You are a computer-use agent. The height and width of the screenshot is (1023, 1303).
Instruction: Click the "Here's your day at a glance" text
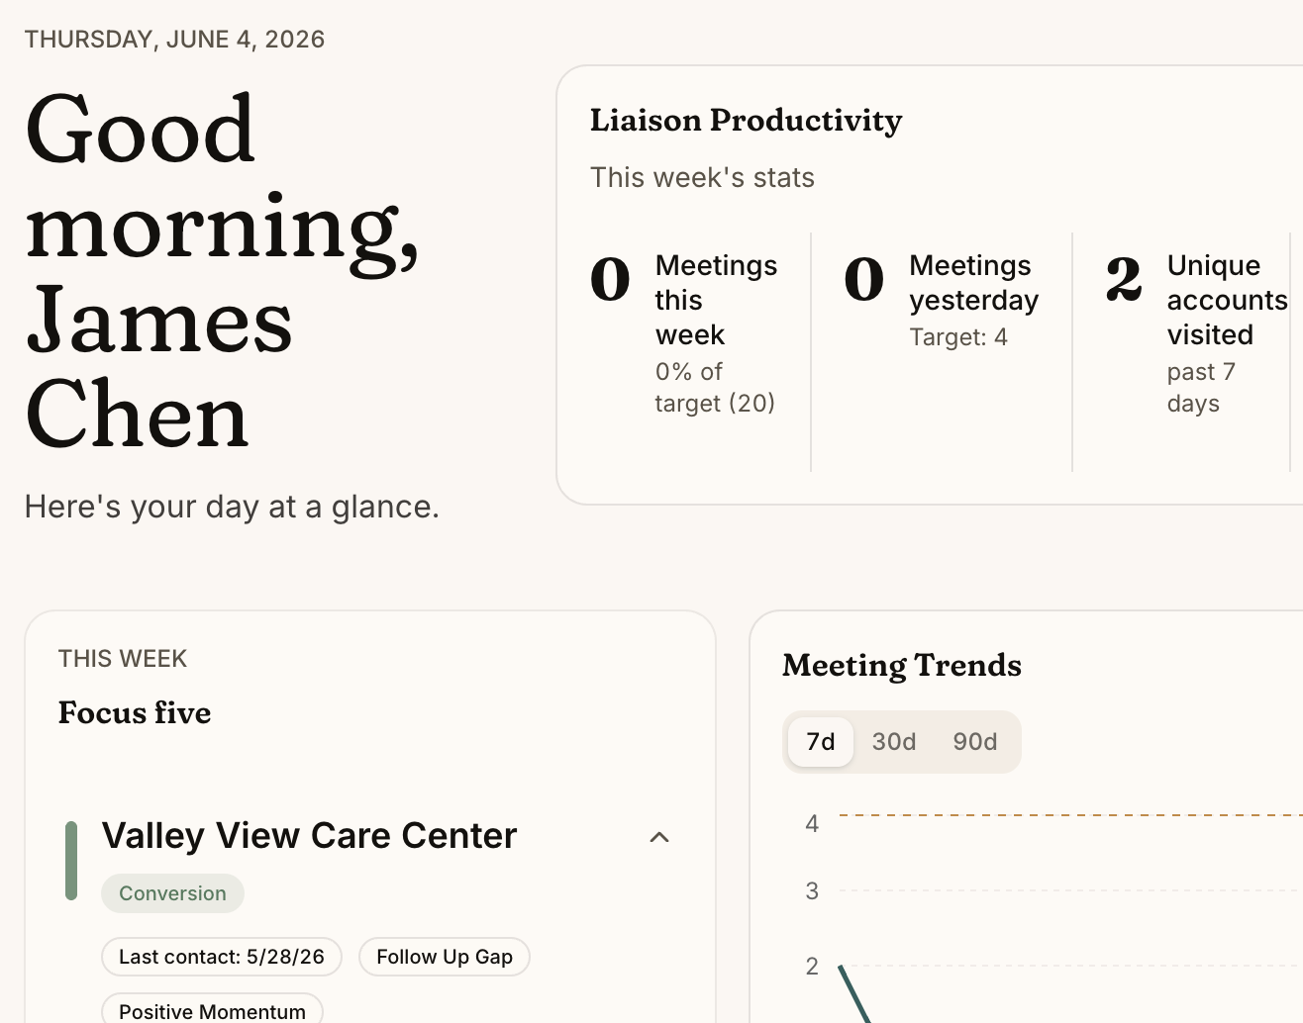232,507
